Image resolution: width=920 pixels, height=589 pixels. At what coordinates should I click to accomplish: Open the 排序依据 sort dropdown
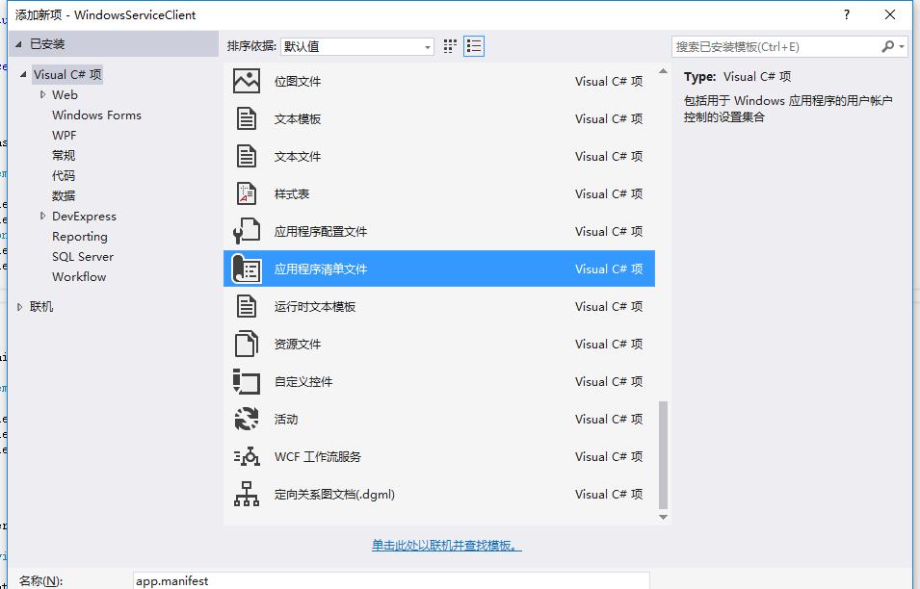pyautogui.click(x=356, y=46)
